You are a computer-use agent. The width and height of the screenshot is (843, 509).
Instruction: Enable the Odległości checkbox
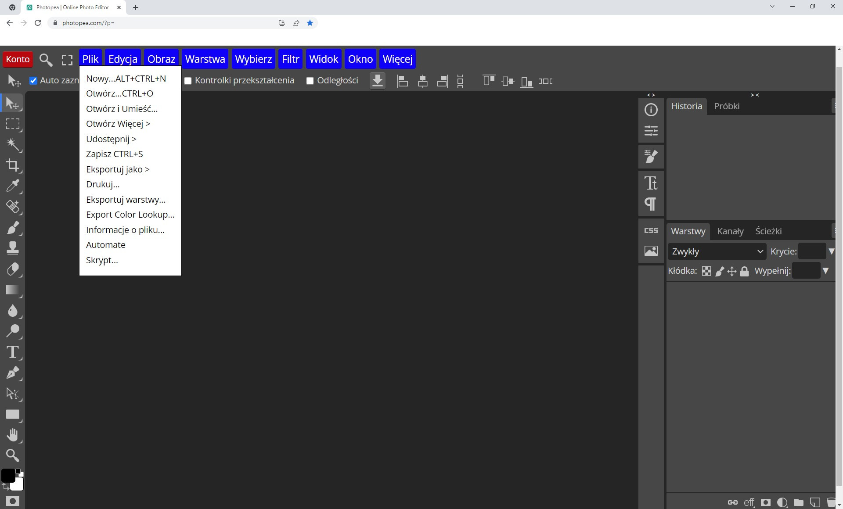(x=310, y=80)
